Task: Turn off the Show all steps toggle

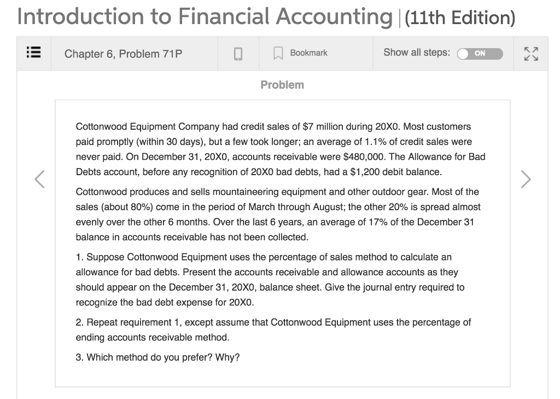Action: (480, 53)
